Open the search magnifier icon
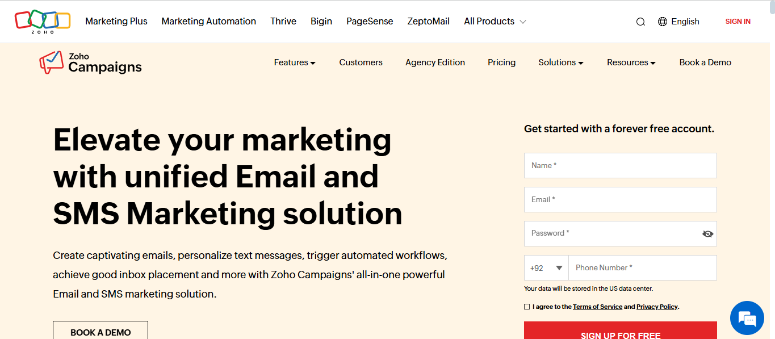 point(640,22)
